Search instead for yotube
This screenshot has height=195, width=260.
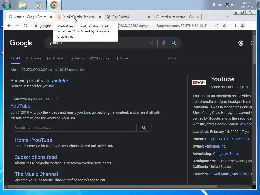(x=48, y=86)
